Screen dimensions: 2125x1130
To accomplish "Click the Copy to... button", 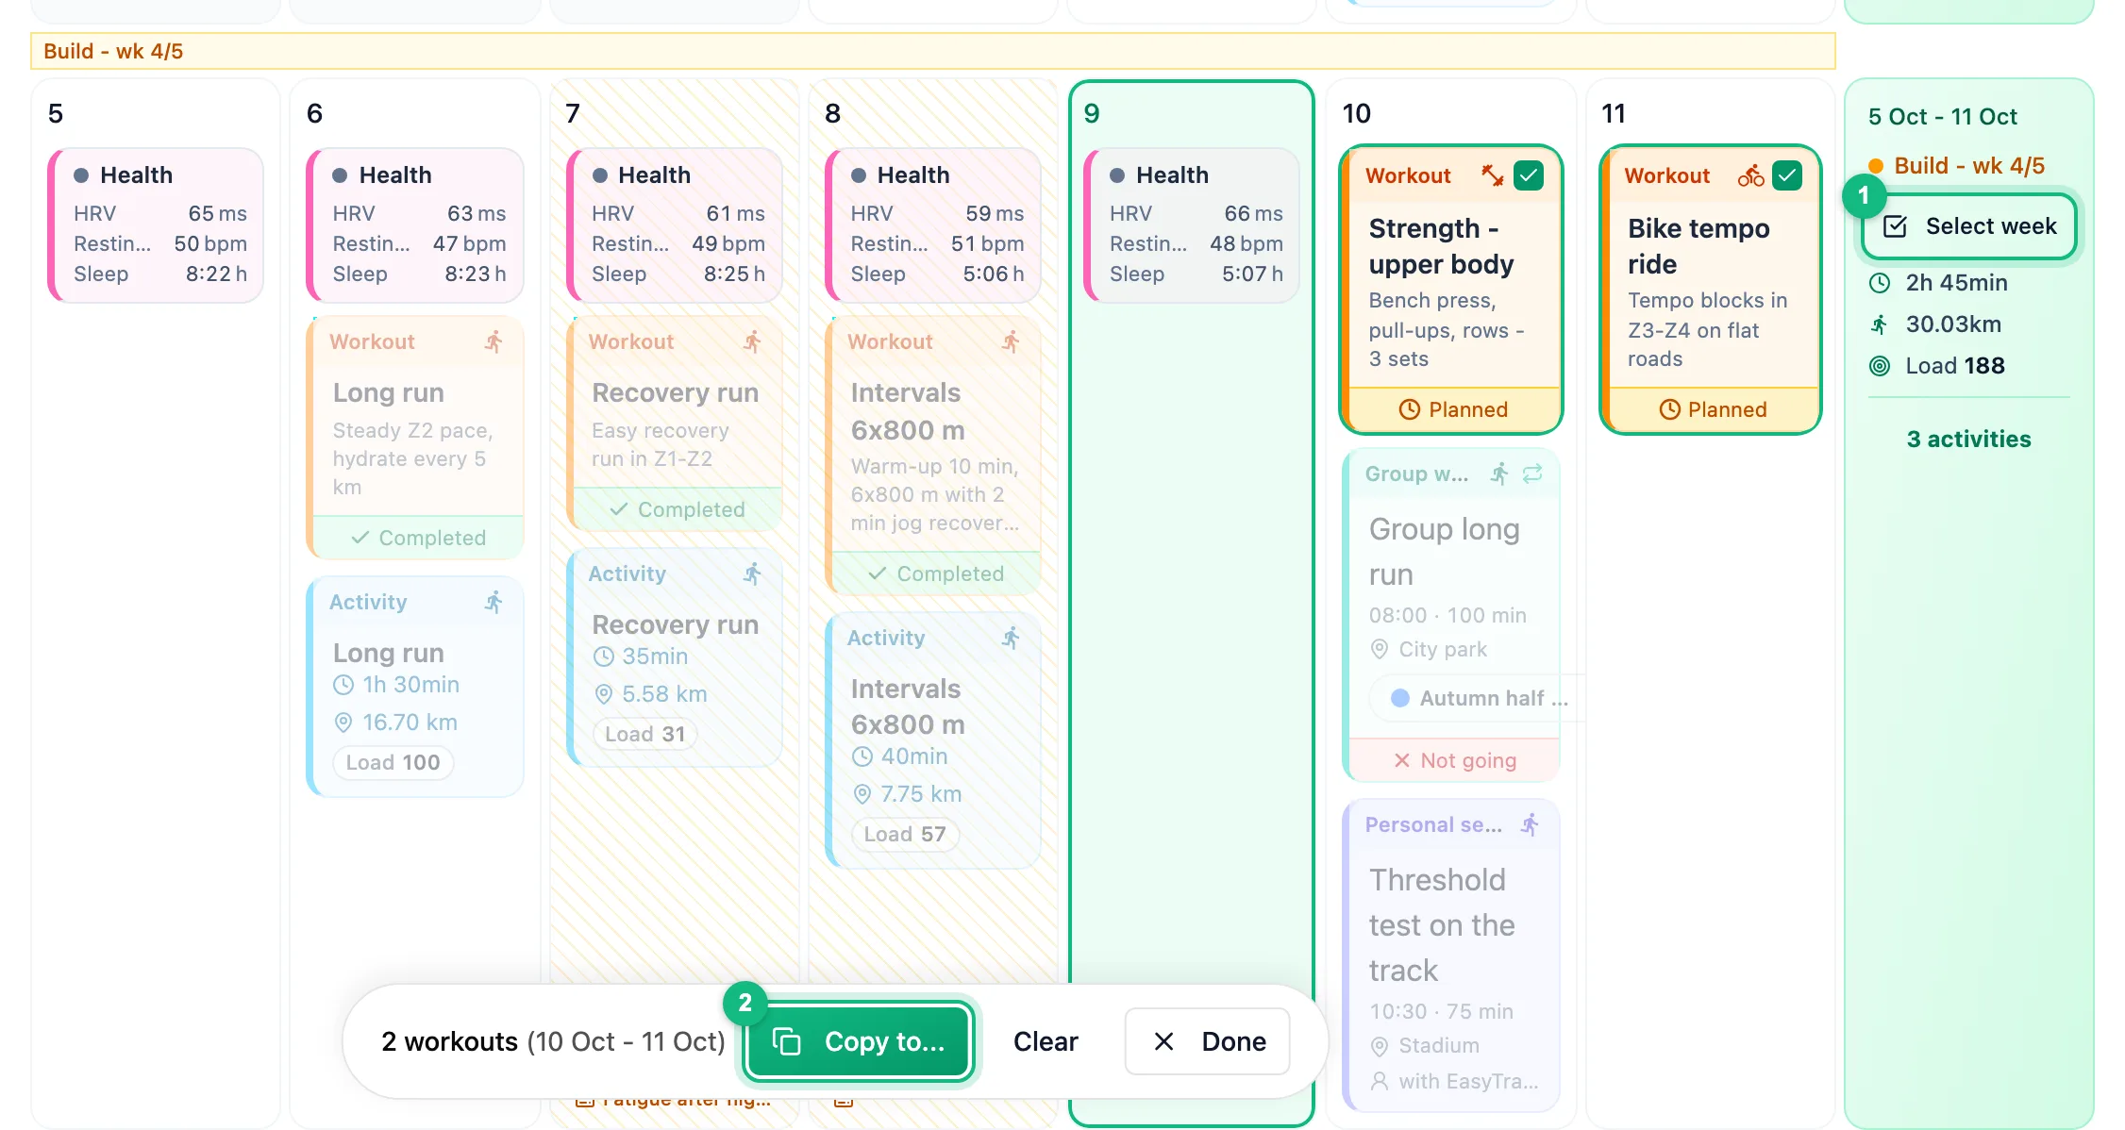I will click(x=858, y=1041).
